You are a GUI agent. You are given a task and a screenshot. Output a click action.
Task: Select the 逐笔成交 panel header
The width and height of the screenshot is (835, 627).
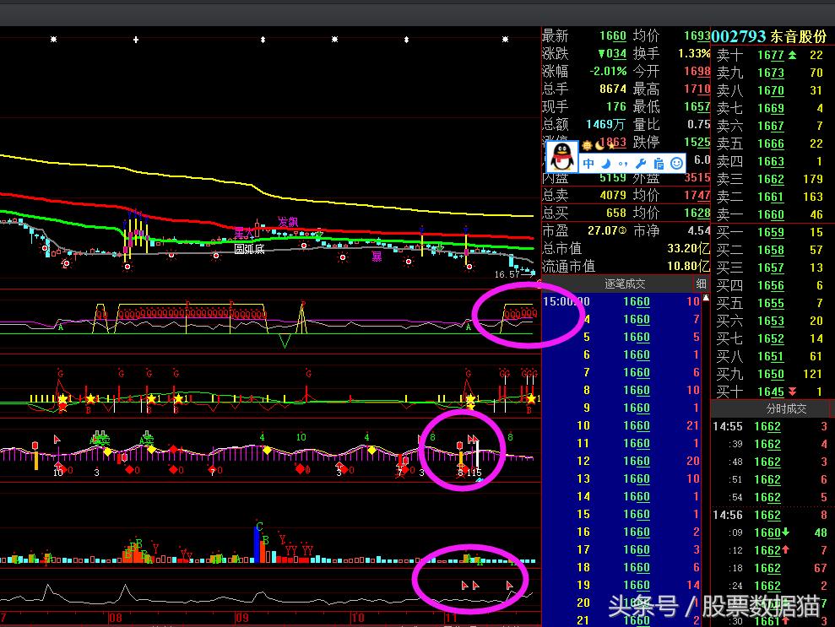[625, 284]
